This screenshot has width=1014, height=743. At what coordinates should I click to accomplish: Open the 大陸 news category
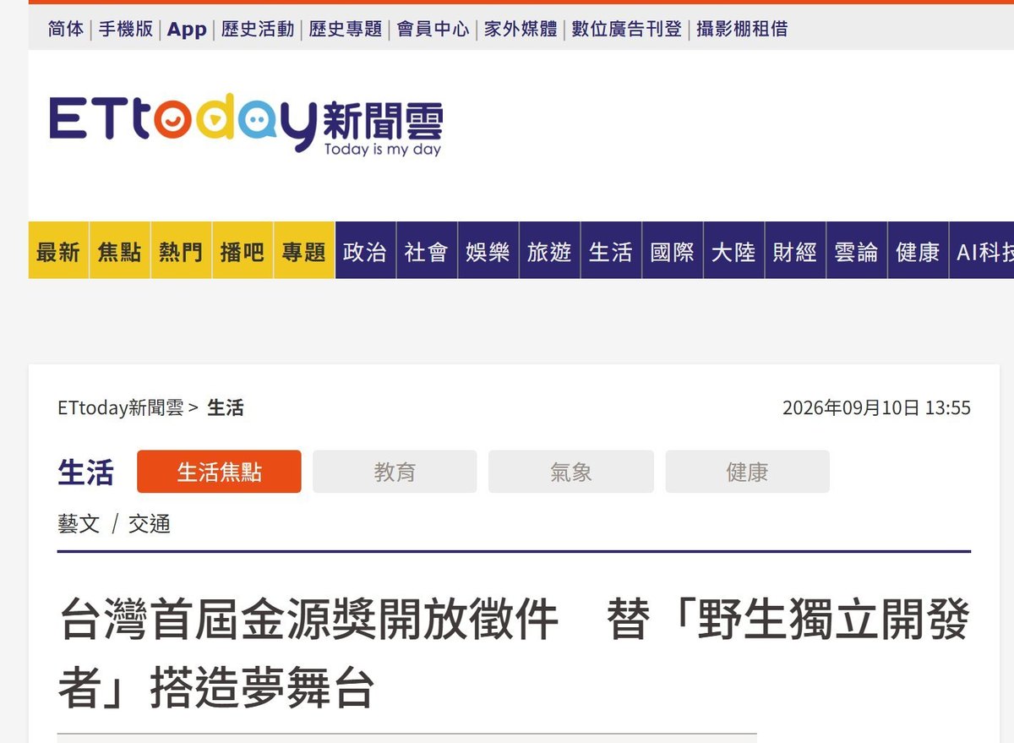pyautogui.click(x=733, y=251)
